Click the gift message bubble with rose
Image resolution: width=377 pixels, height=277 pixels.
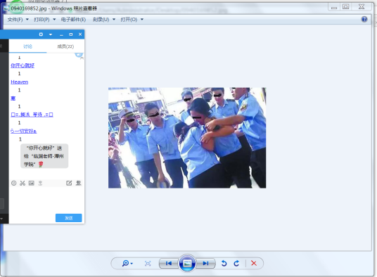pyautogui.click(x=44, y=156)
